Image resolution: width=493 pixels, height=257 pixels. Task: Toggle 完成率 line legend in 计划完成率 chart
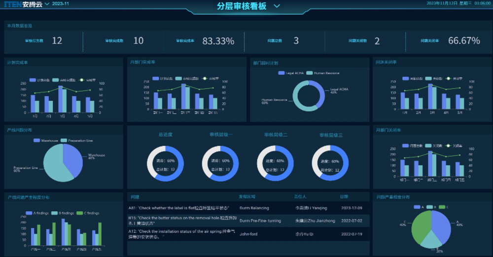87,80
